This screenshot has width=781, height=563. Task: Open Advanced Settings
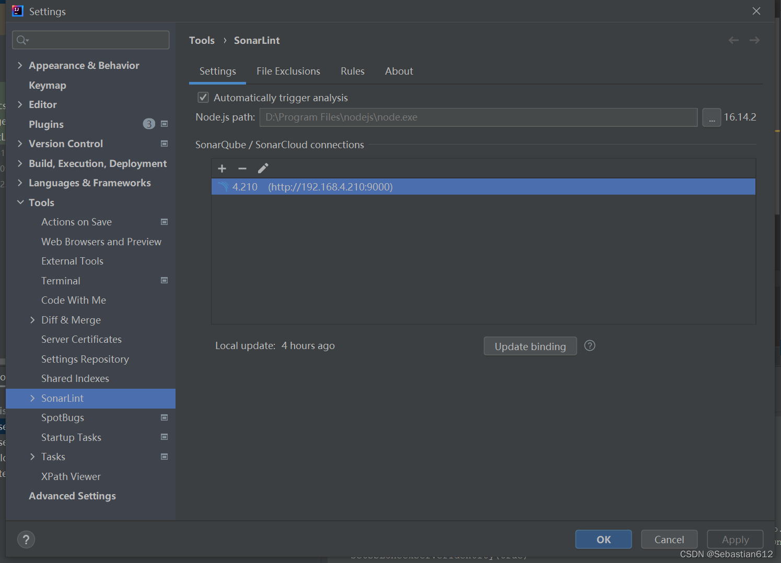[x=72, y=496]
